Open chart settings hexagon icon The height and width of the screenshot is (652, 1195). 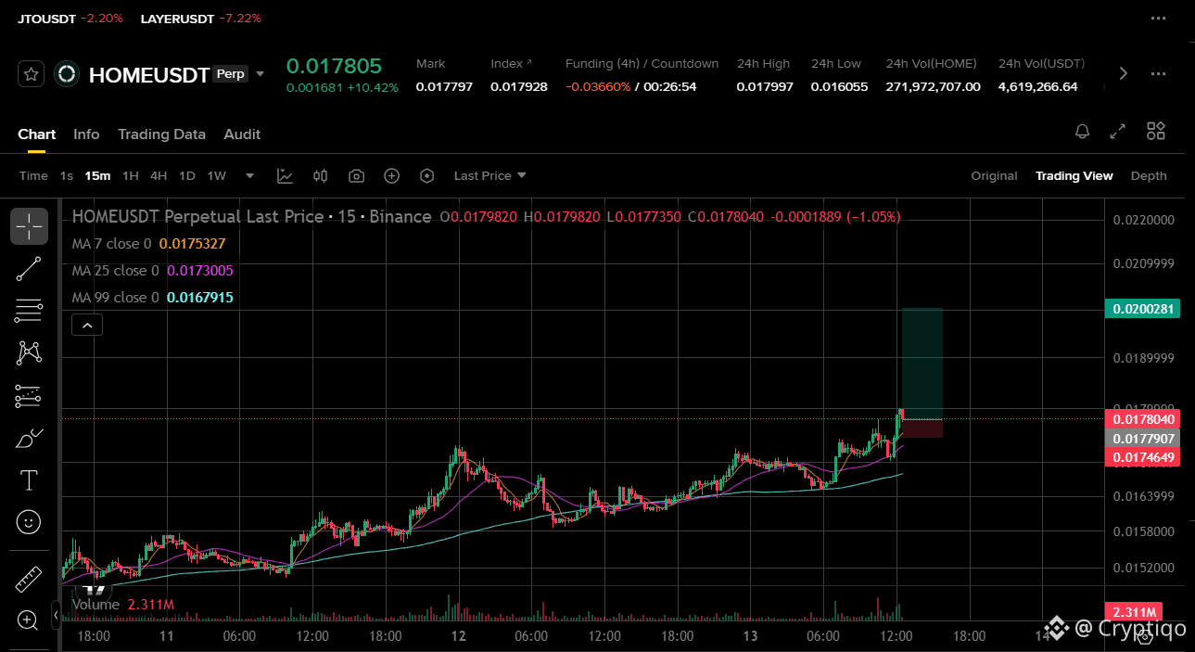point(426,175)
